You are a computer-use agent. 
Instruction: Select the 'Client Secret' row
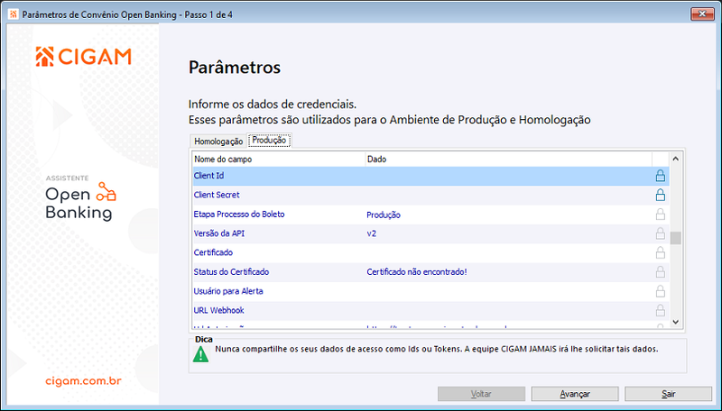(x=430, y=196)
